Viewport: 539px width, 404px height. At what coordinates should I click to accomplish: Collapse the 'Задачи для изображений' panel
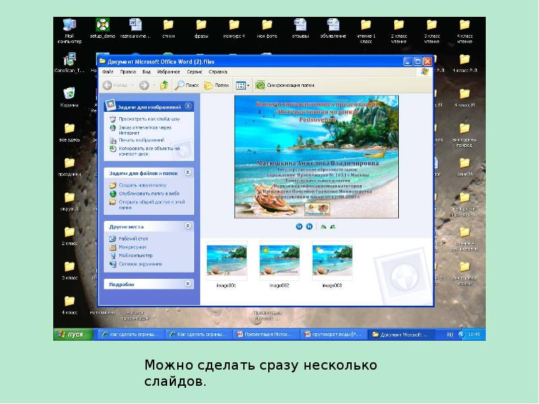[x=189, y=106]
